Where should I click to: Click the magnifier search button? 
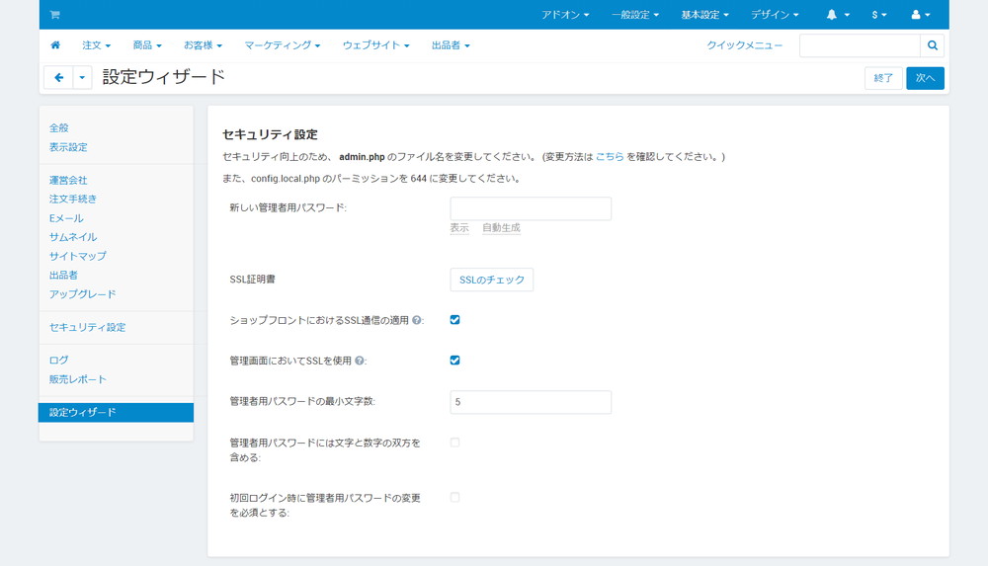pyautogui.click(x=932, y=45)
